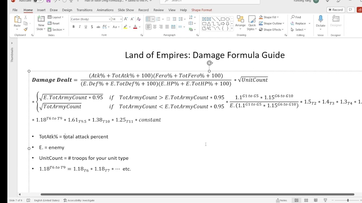
Task: Open Character Spacing options
Action: [106, 27]
